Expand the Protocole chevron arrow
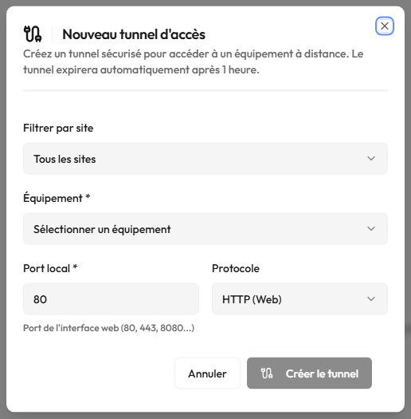 (371, 298)
